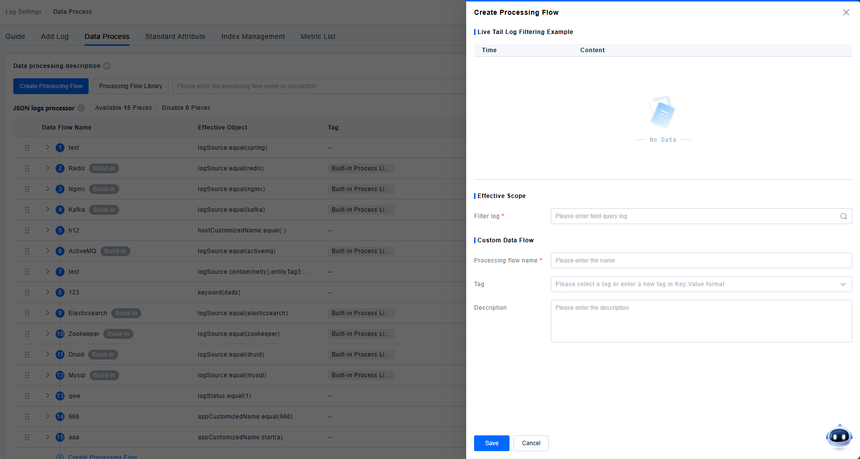
Task: Click the drag handle for the aaa row
Action: coord(27,437)
